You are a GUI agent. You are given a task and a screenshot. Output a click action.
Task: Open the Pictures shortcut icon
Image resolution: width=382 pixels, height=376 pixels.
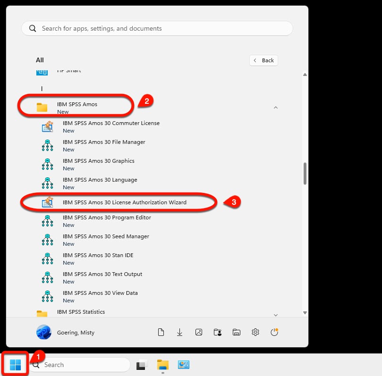(x=198, y=332)
